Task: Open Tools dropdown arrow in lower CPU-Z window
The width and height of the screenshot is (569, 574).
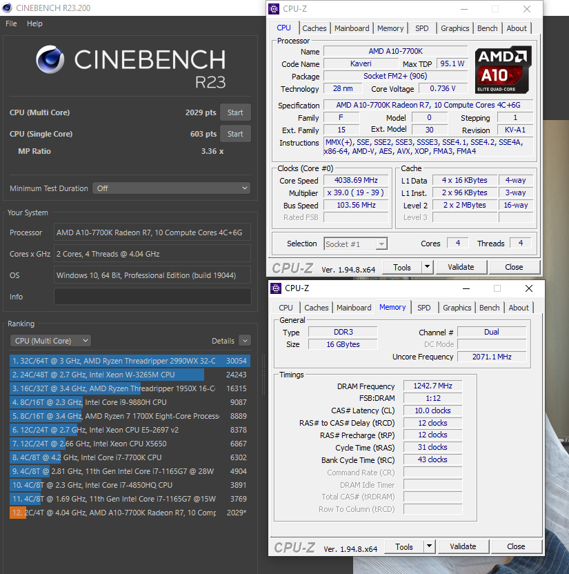Action: pos(429,547)
